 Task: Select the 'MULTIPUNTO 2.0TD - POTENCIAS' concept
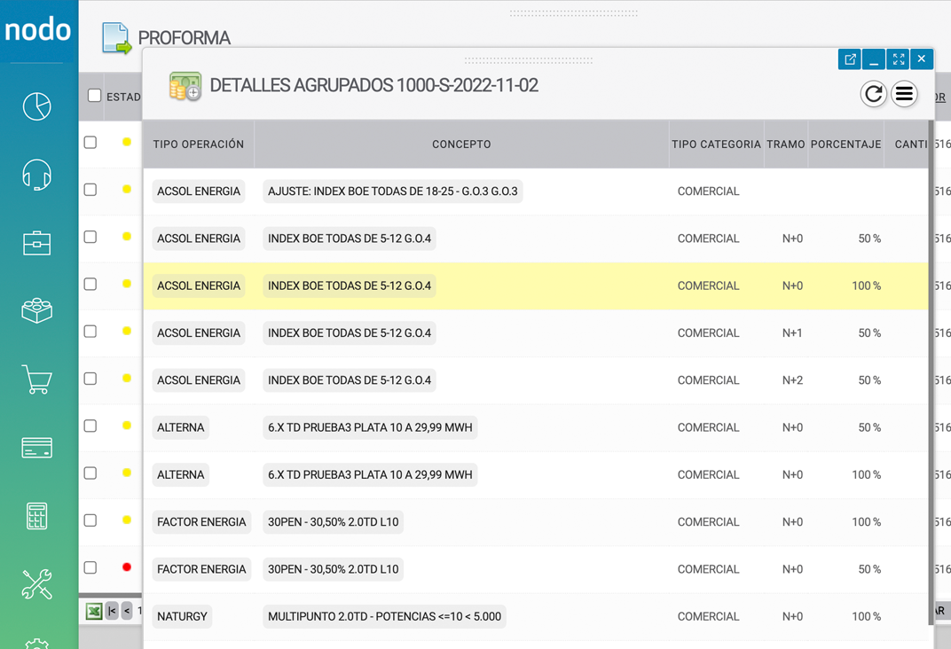coord(384,617)
